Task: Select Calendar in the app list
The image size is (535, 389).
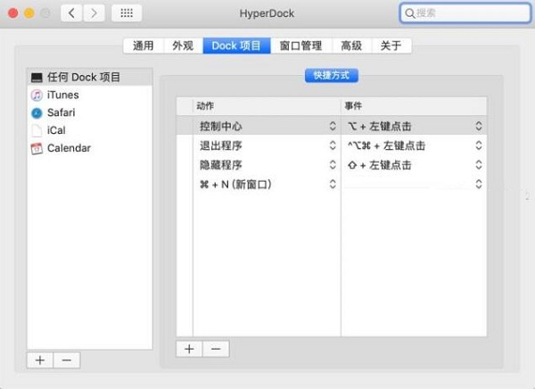Action: (x=90, y=148)
